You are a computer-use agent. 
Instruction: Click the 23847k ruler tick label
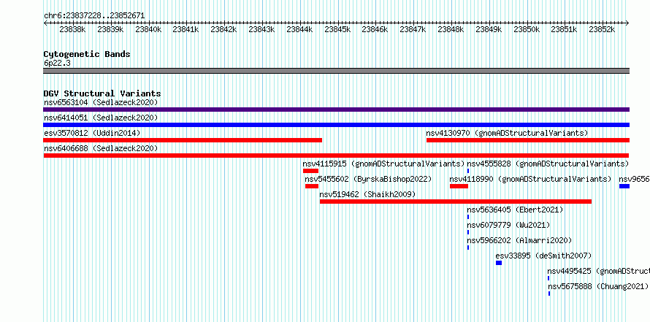[413, 29]
